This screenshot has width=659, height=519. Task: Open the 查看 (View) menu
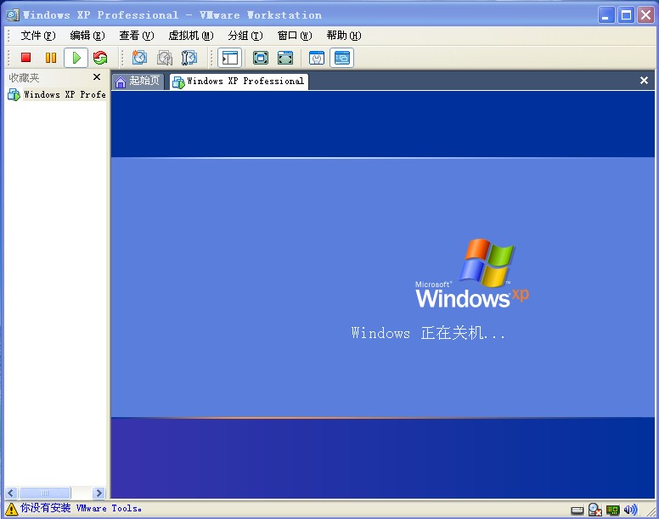[136, 36]
